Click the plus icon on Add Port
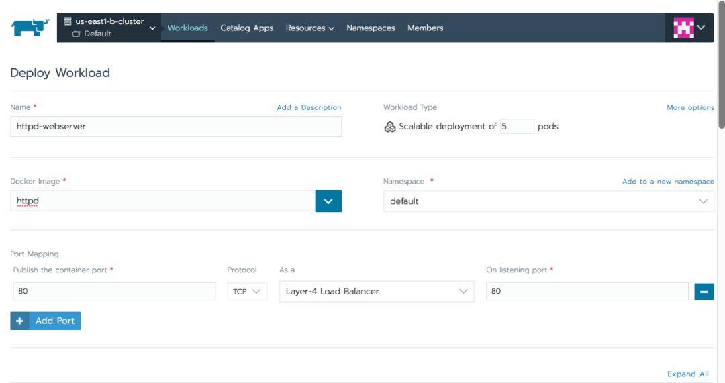Viewport: 725px width, 383px height. click(x=20, y=321)
